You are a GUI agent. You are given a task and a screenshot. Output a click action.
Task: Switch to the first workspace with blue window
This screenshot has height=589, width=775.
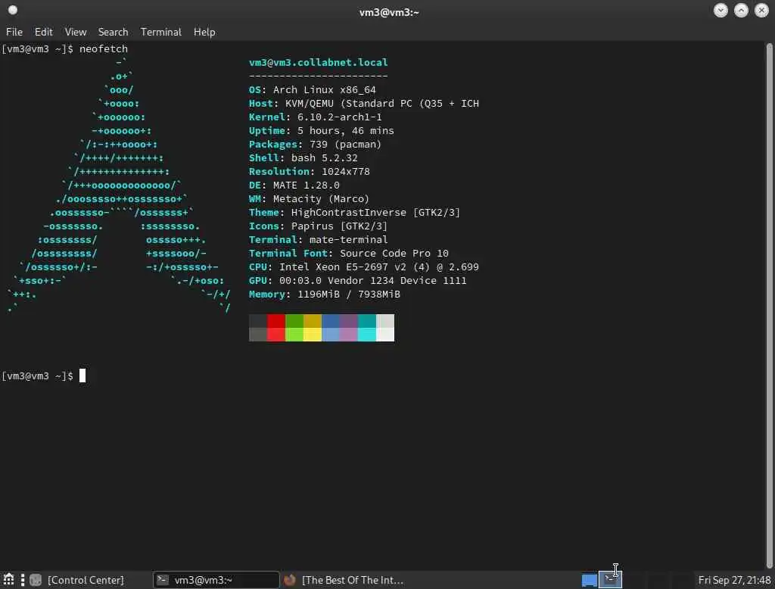point(589,580)
